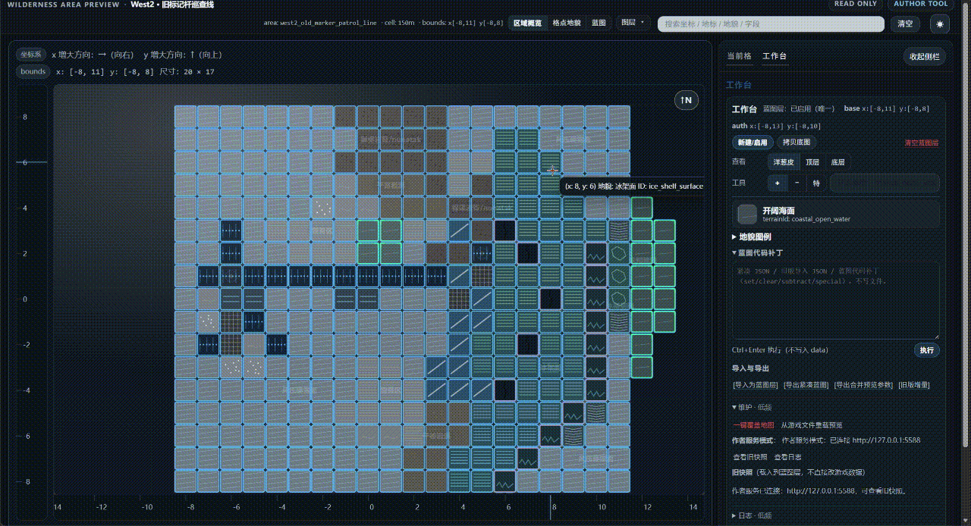
Task: Click 导入为蓝图层 link
Action: (x=755, y=385)
